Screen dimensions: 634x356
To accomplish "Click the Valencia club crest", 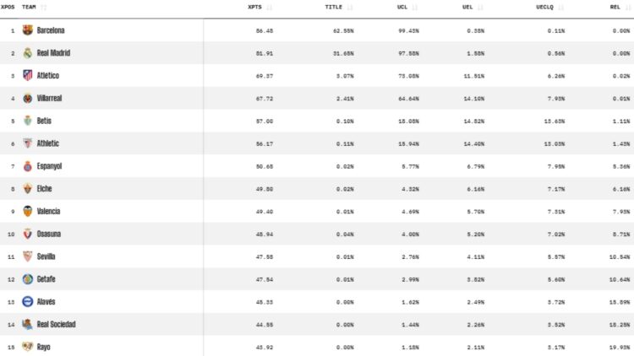I will [x=28, y=211].
